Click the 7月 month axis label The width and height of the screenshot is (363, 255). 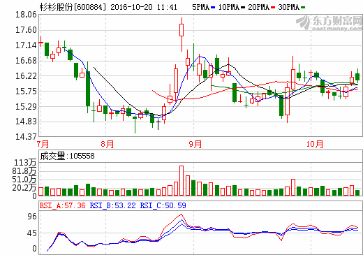[x=43, y=144]
